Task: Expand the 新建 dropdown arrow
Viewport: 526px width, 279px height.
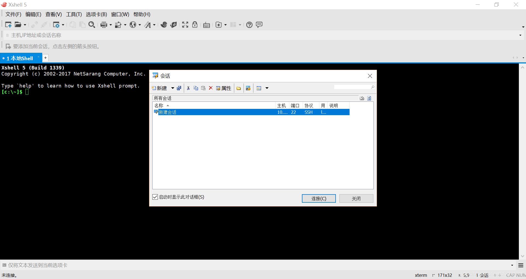Action: point(173,88)
